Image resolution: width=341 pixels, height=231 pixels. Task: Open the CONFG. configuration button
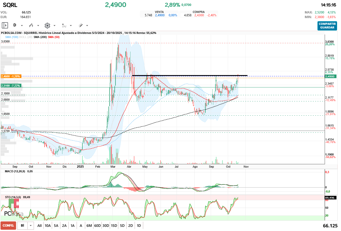coord(8,226)
